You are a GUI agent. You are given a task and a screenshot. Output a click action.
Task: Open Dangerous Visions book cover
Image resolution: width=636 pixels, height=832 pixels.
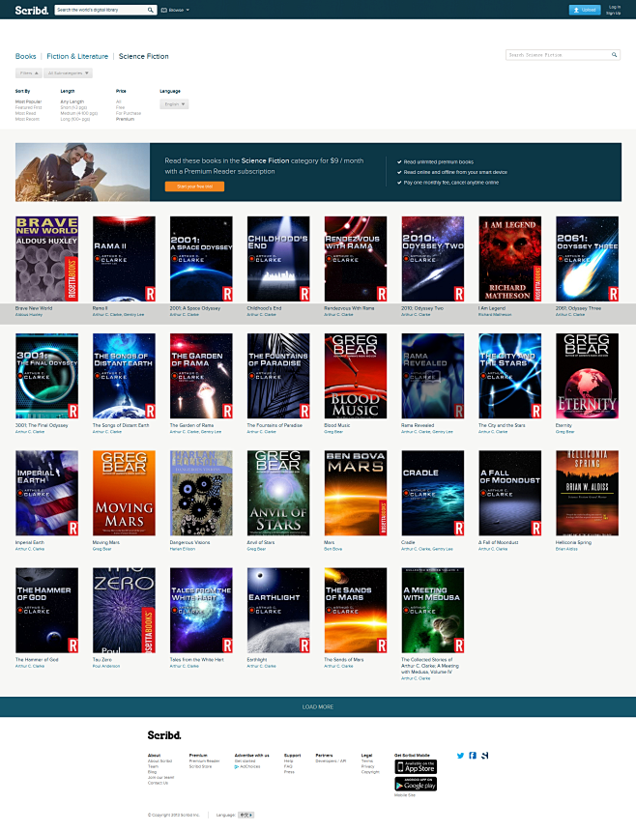click(201, 494)
